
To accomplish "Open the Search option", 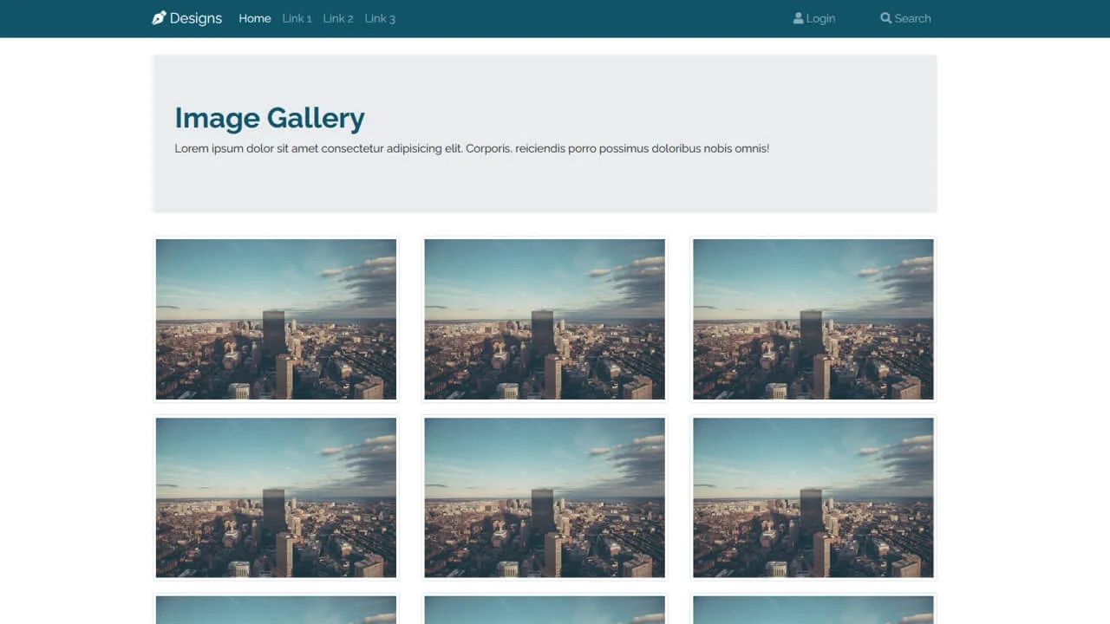I will point(912,18).
